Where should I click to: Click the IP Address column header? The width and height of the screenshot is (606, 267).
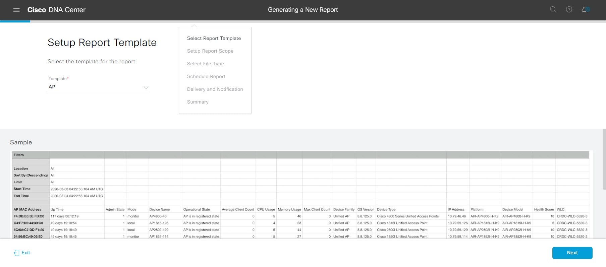(456, 209)
